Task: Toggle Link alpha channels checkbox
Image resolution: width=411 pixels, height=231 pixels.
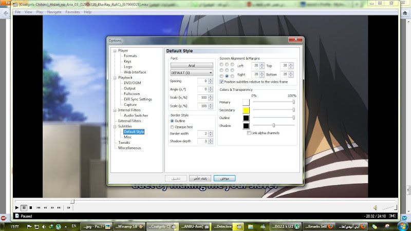Action: point(249,133)
